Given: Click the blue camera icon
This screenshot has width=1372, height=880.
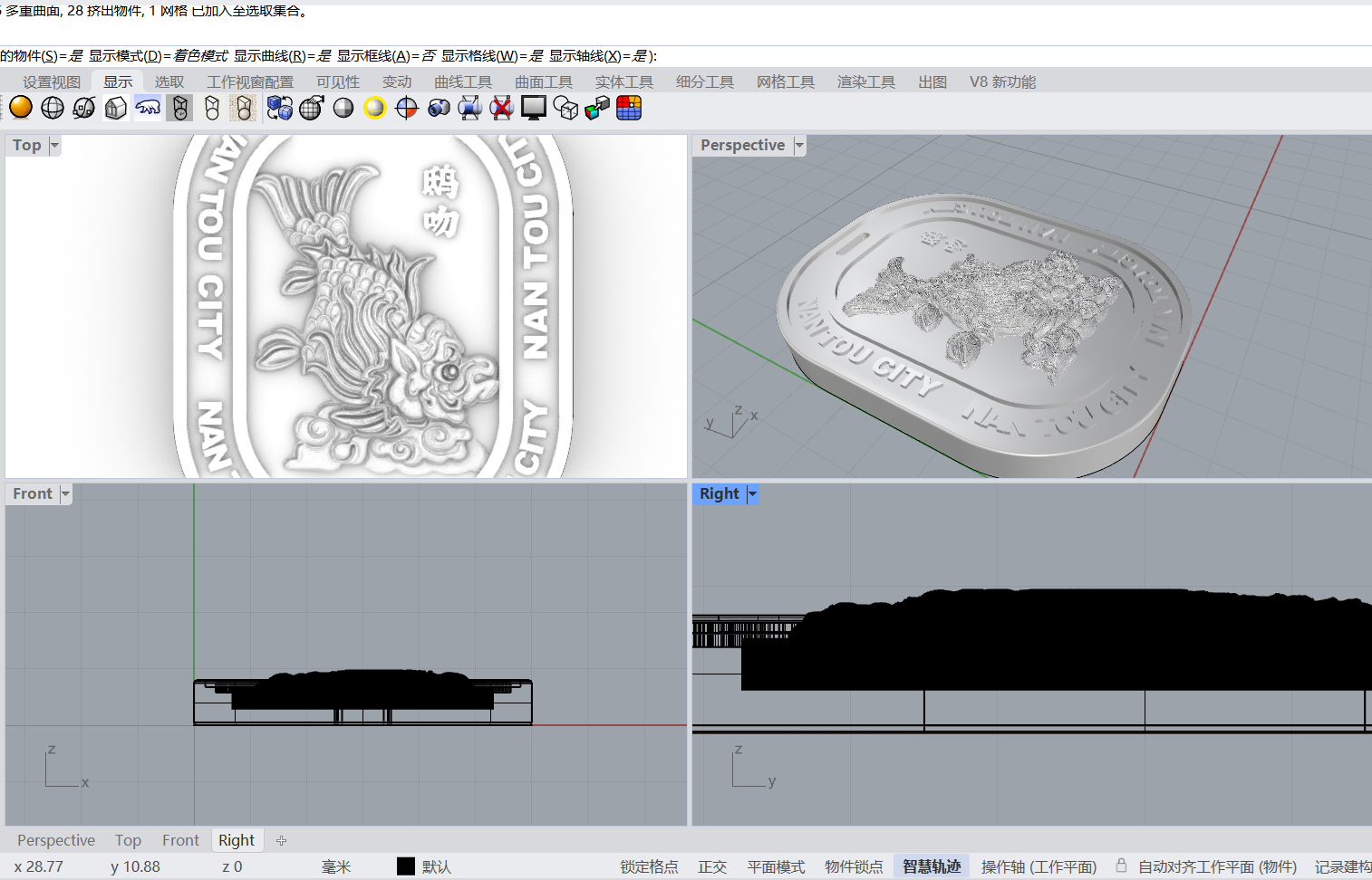Looking at the screenshot, I should [439, 108].
